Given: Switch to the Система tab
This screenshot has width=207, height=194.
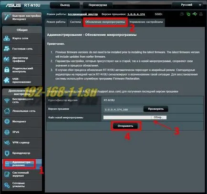Looking at the screenshot, I should pyautogui.click(x=75, y=22).
